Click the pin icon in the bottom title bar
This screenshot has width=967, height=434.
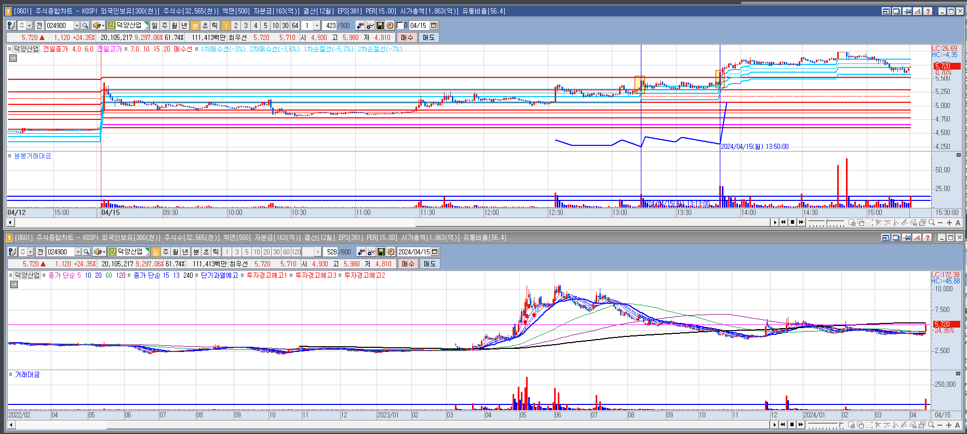[x=907, y=237]
